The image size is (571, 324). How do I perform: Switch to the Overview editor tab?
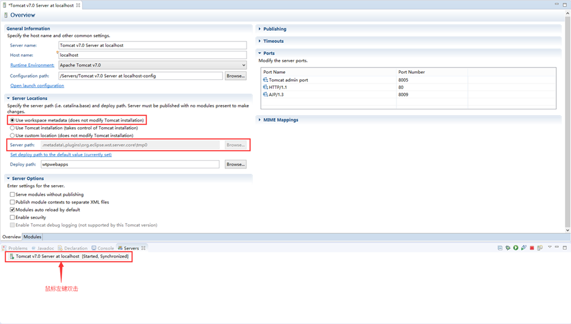point(12,236)
